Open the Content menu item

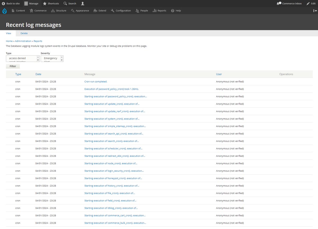20,11
